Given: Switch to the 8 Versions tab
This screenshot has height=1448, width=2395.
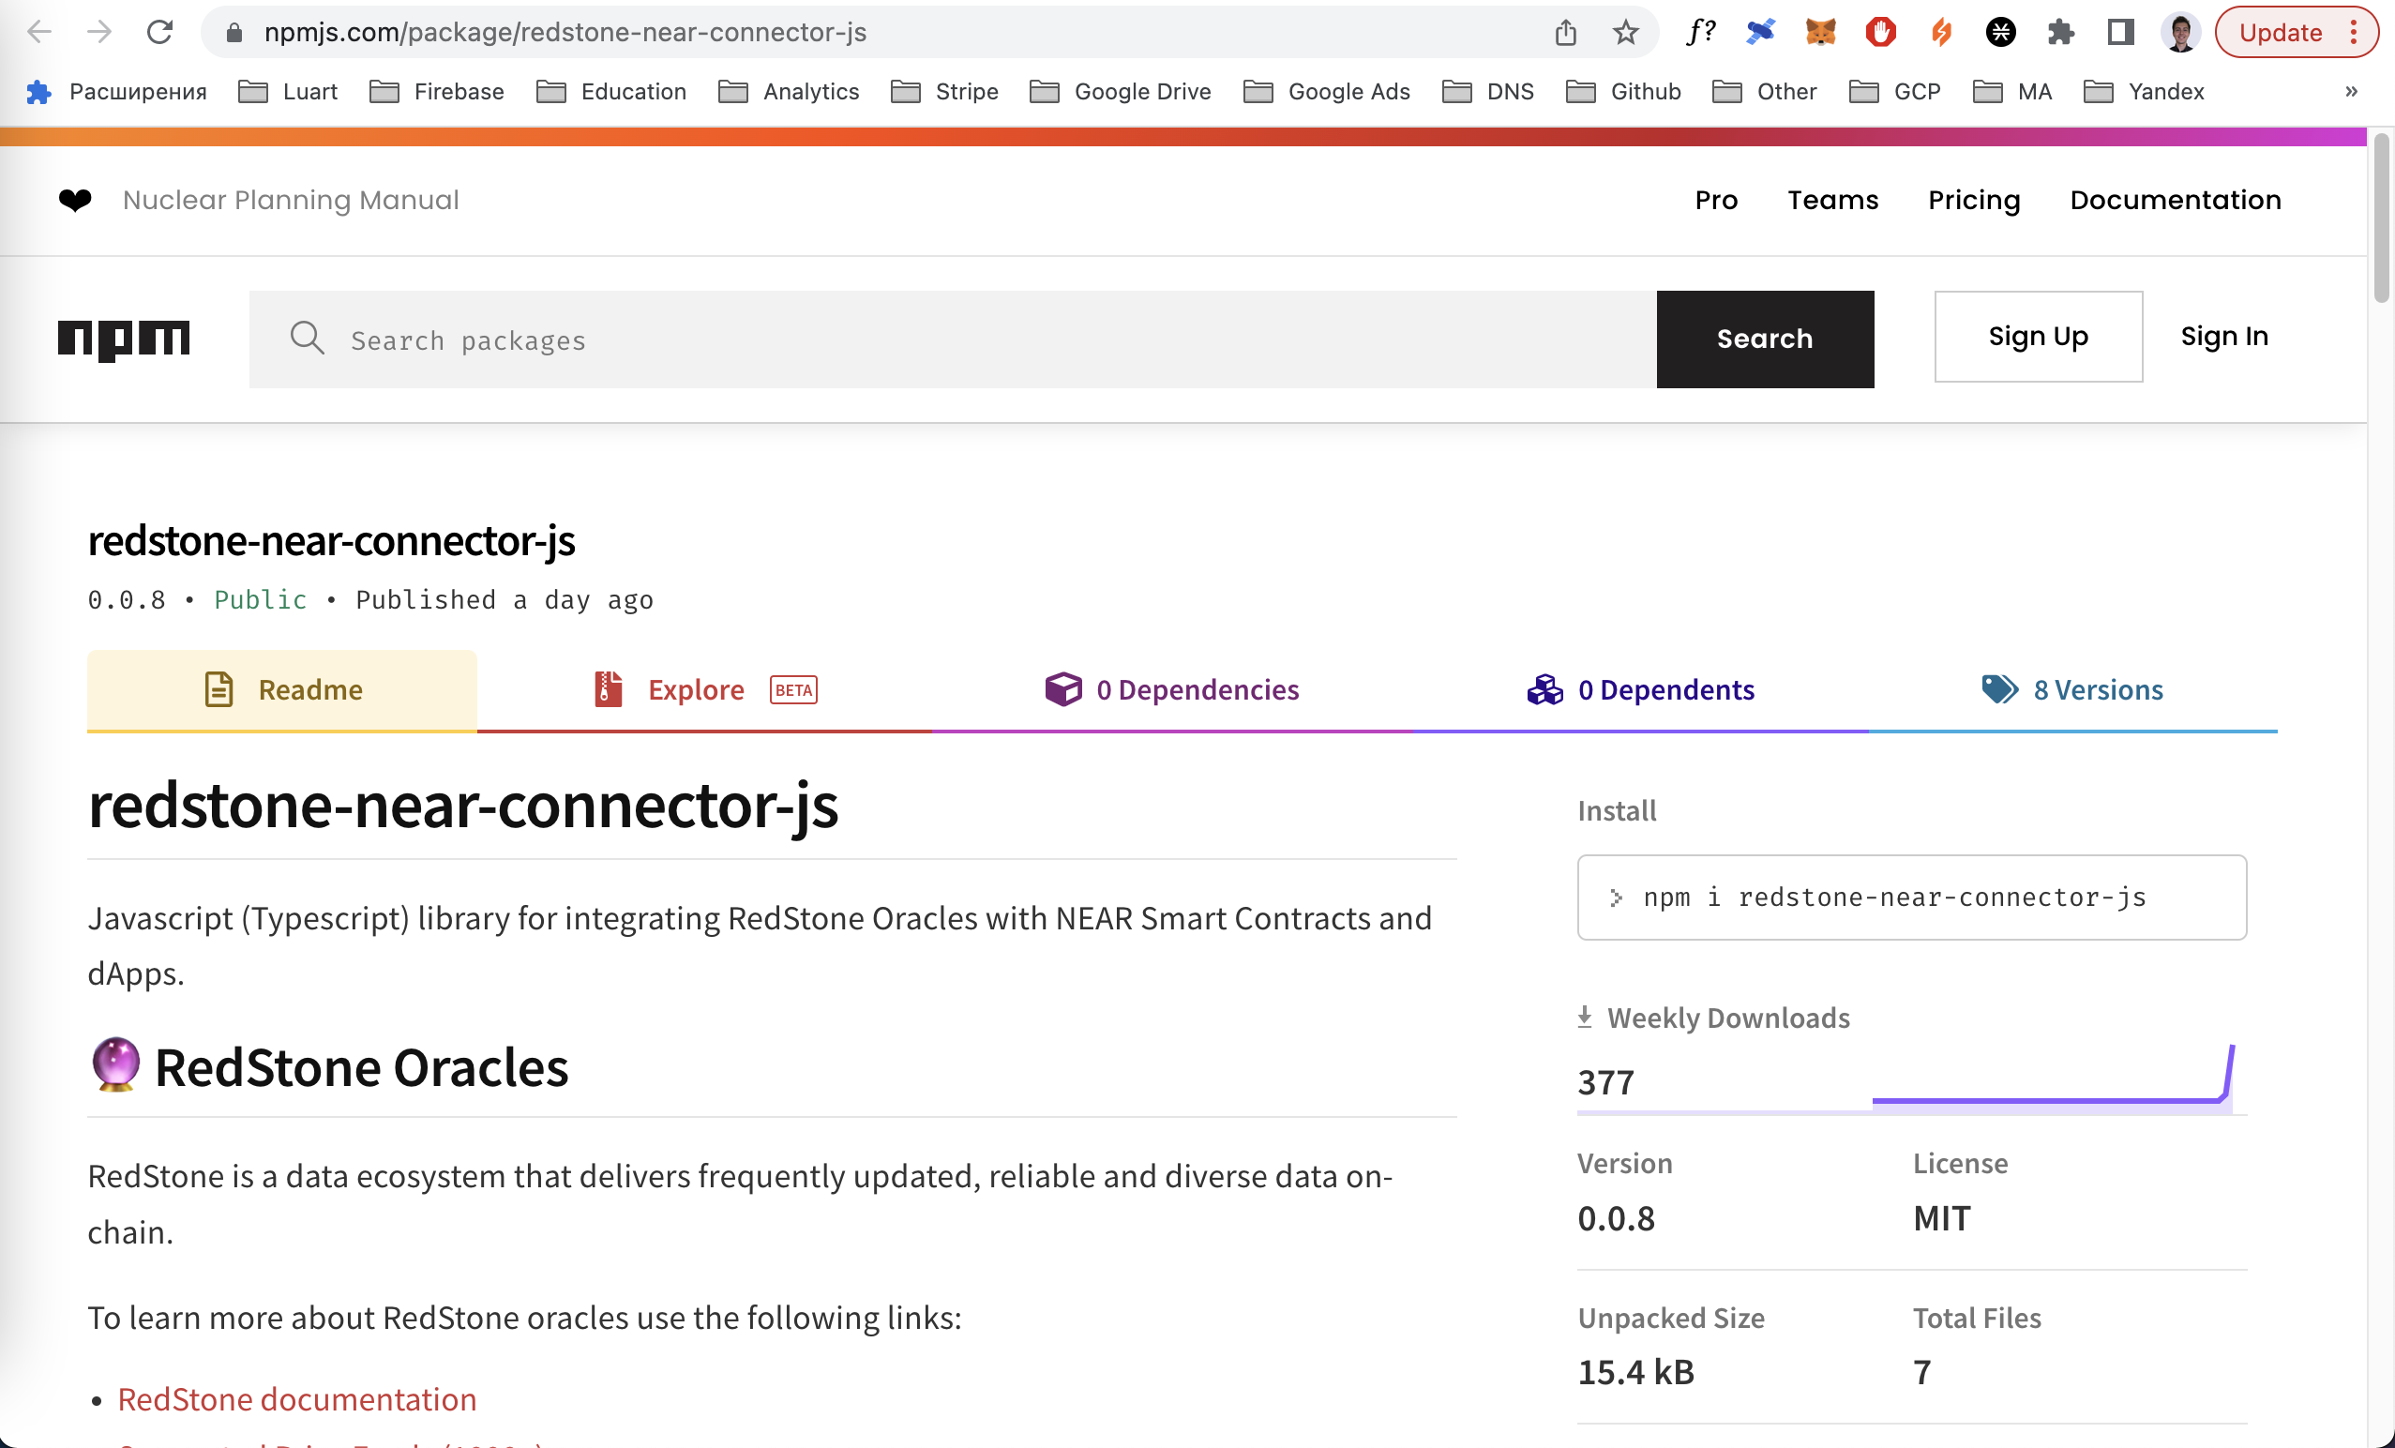Looking at the screenshot, I should [2072, 689].
